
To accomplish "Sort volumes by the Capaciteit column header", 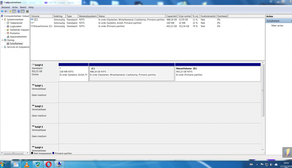I will click(172, 16).
